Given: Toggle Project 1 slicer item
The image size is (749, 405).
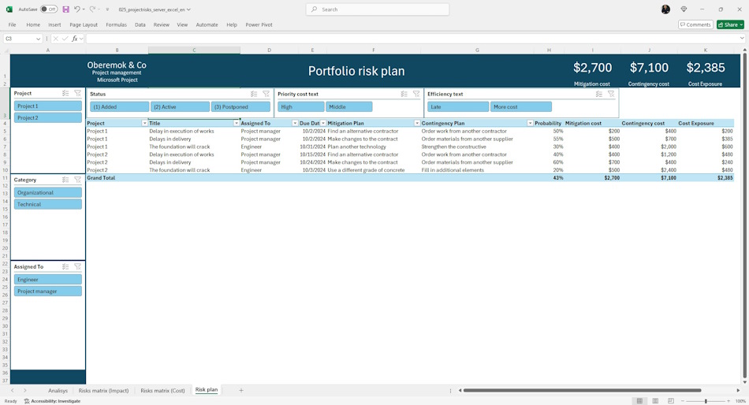Looking at the screenshot, I should (x=48, y=106).
